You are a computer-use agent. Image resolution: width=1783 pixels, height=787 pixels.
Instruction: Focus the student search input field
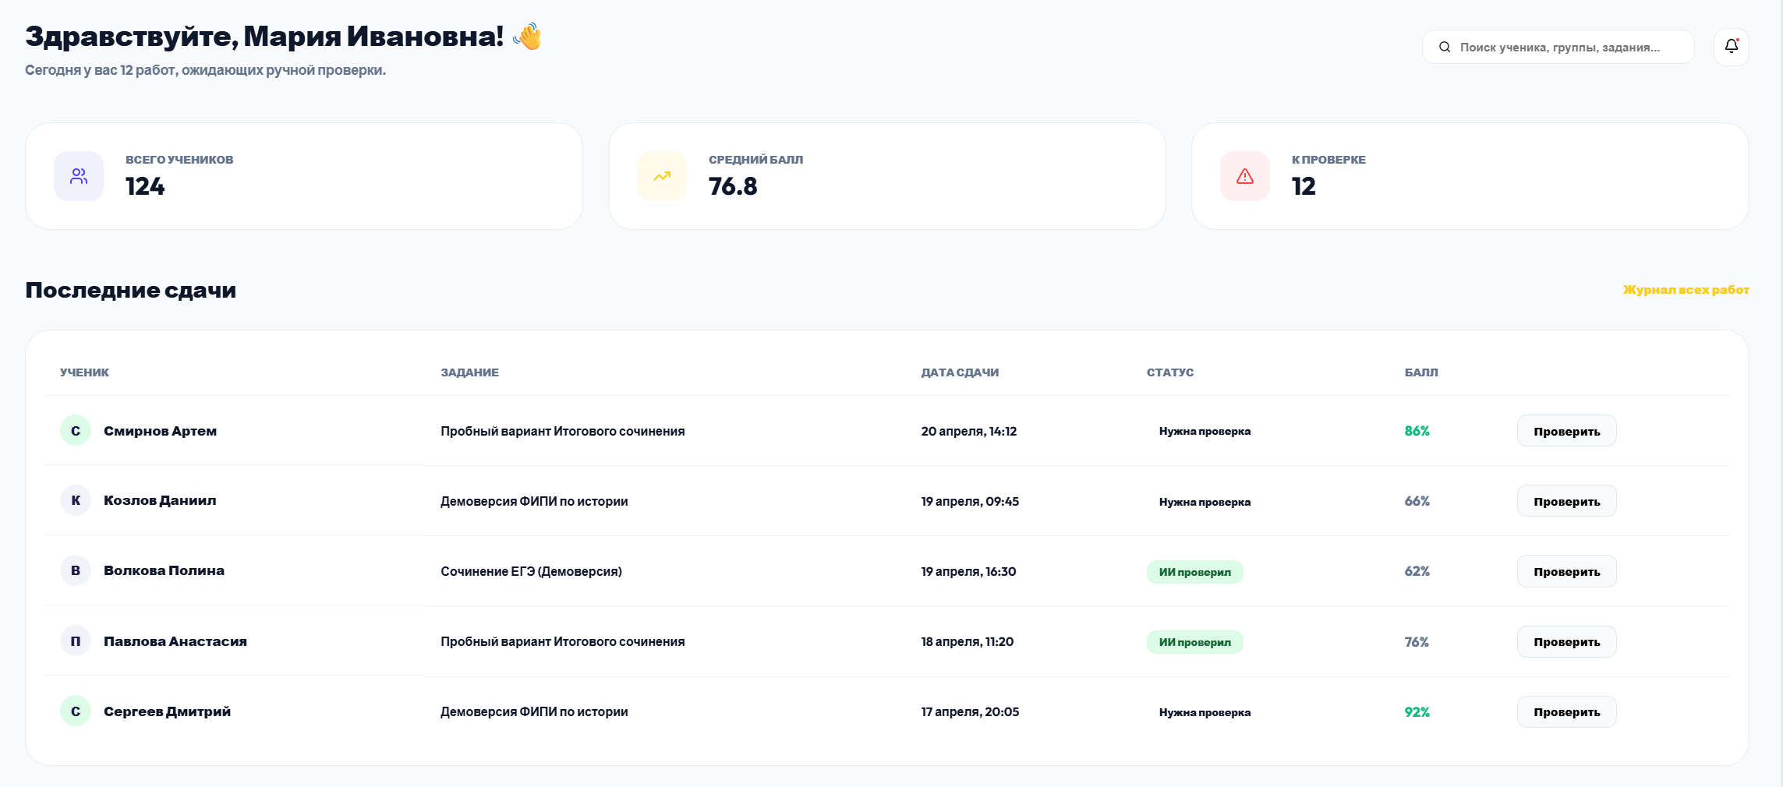[1567, 48]
